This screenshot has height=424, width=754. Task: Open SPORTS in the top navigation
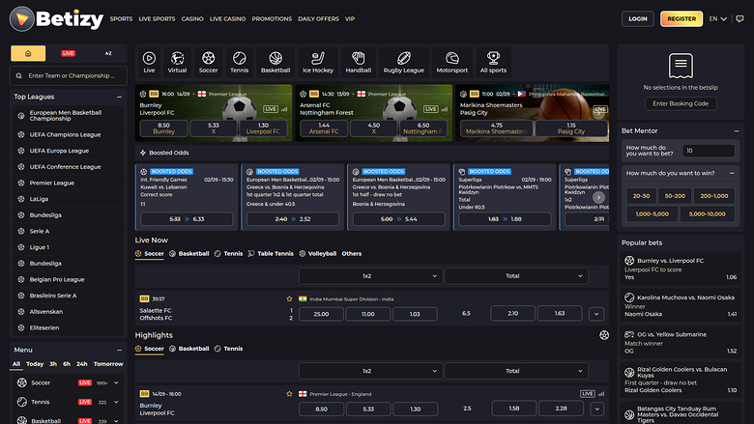(x=121, y=18)
